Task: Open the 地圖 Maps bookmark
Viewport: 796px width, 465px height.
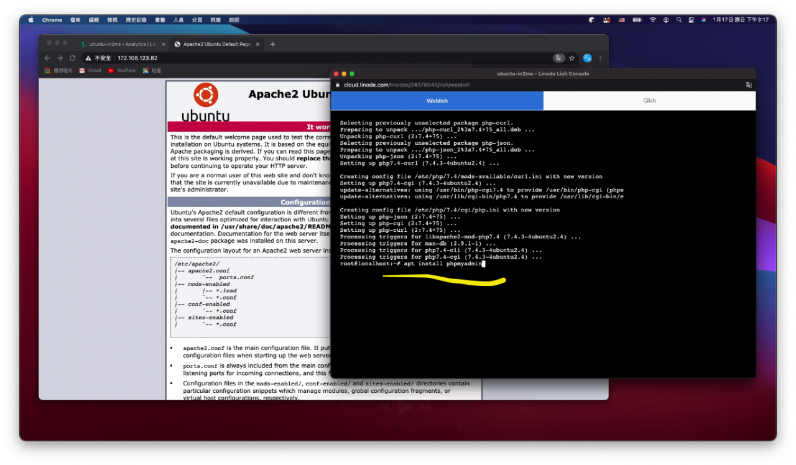Action: click(x=152, y=70)
